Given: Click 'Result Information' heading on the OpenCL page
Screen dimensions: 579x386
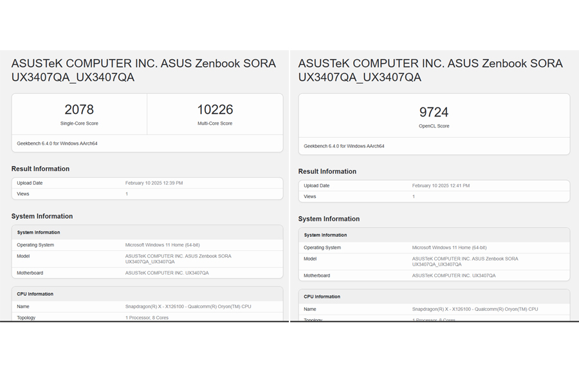Looking at the screenshot, I should pyautogui.click(x=327, y=171).
